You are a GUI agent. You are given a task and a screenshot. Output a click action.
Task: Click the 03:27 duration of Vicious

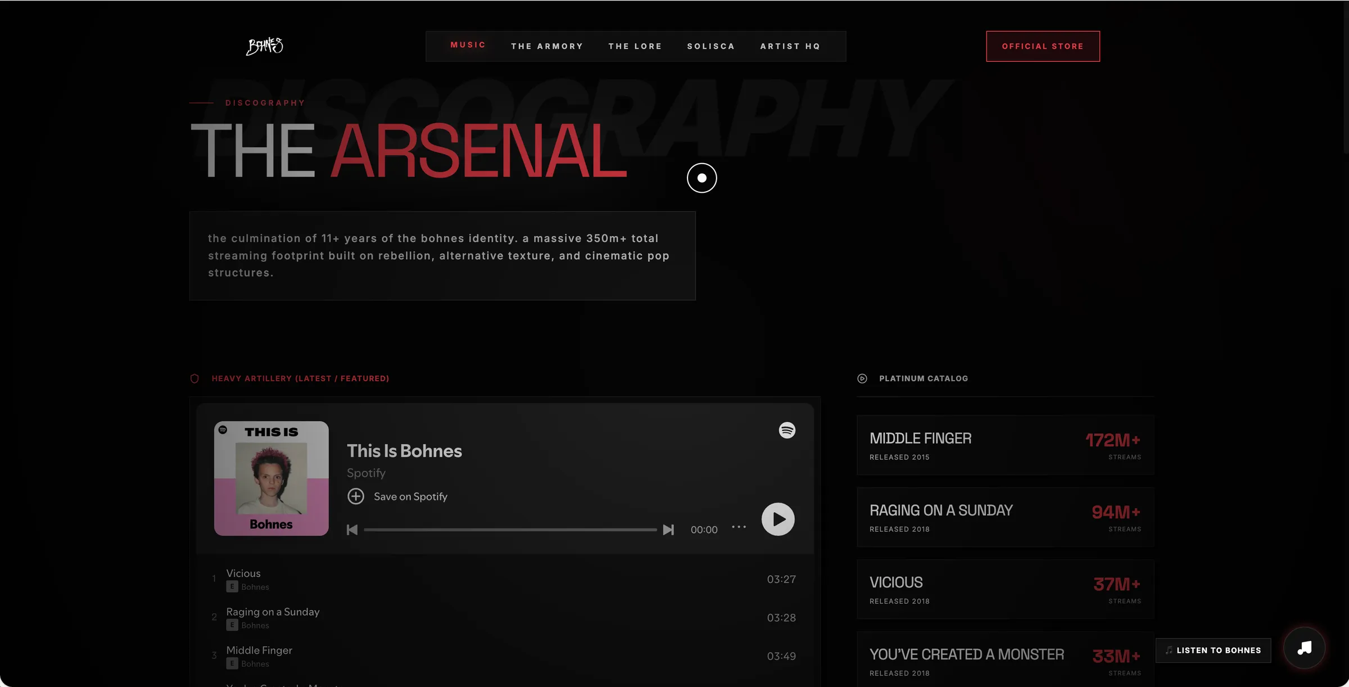781,579
